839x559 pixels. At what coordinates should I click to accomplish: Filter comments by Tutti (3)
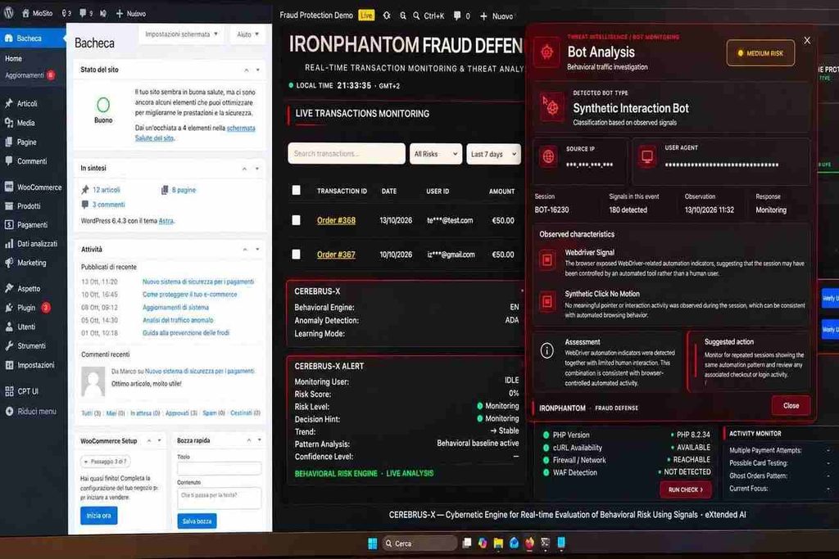pos(90,413)
